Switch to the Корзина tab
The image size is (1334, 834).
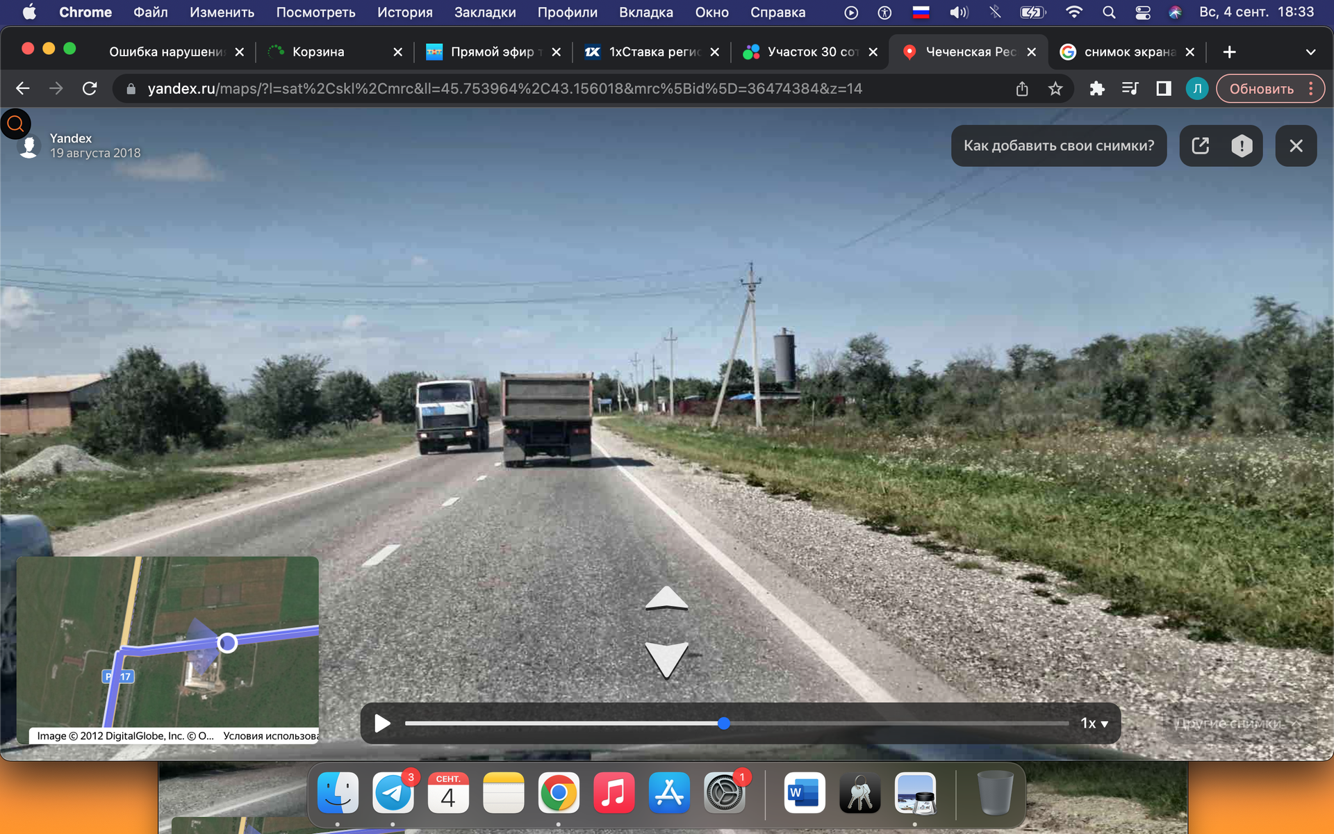coord(318,52)
